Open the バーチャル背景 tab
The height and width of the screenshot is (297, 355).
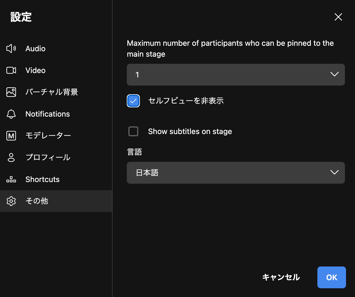(56, 92)
